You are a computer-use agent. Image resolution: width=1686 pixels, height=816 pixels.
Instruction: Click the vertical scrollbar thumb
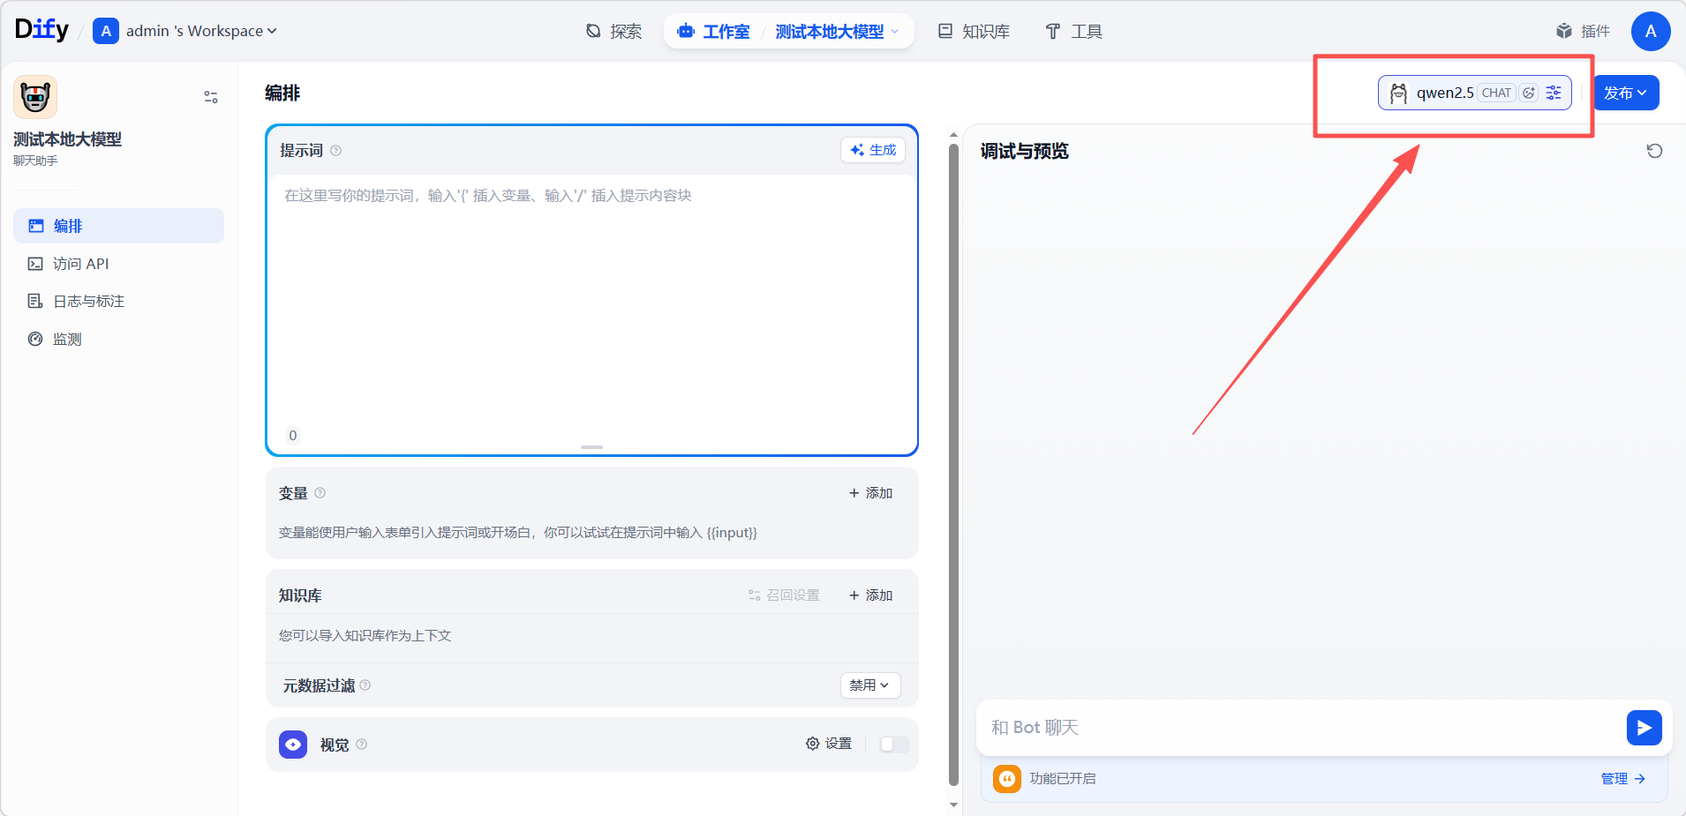[x=953, y=465]
